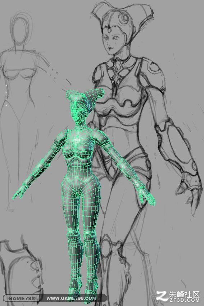Select the armor detail sketch at bottom-left
Viewport: 204px width, 306px height.
[x=21, y=269]
